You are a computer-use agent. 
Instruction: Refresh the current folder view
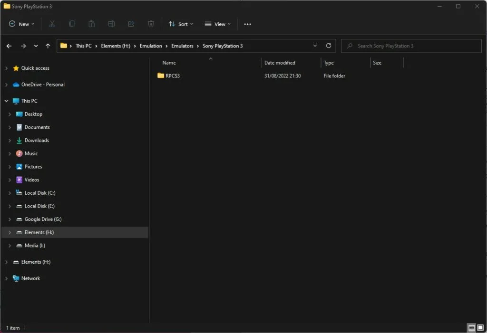[328, 46]
